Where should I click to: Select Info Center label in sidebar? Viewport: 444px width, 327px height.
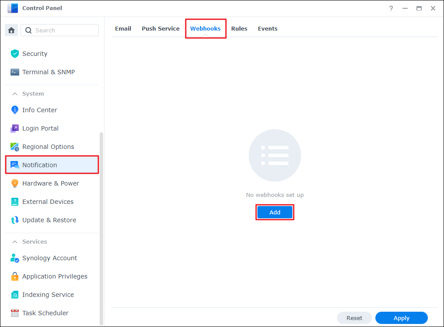(x=40, y=110)
